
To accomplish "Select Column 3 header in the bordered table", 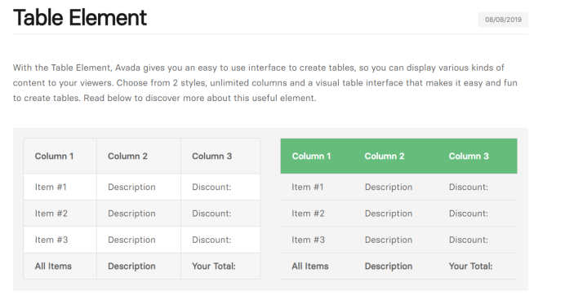I will (212, 156).
